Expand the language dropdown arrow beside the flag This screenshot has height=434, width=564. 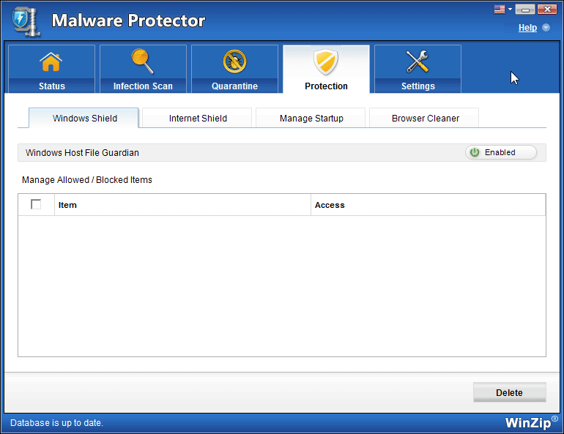511,10
